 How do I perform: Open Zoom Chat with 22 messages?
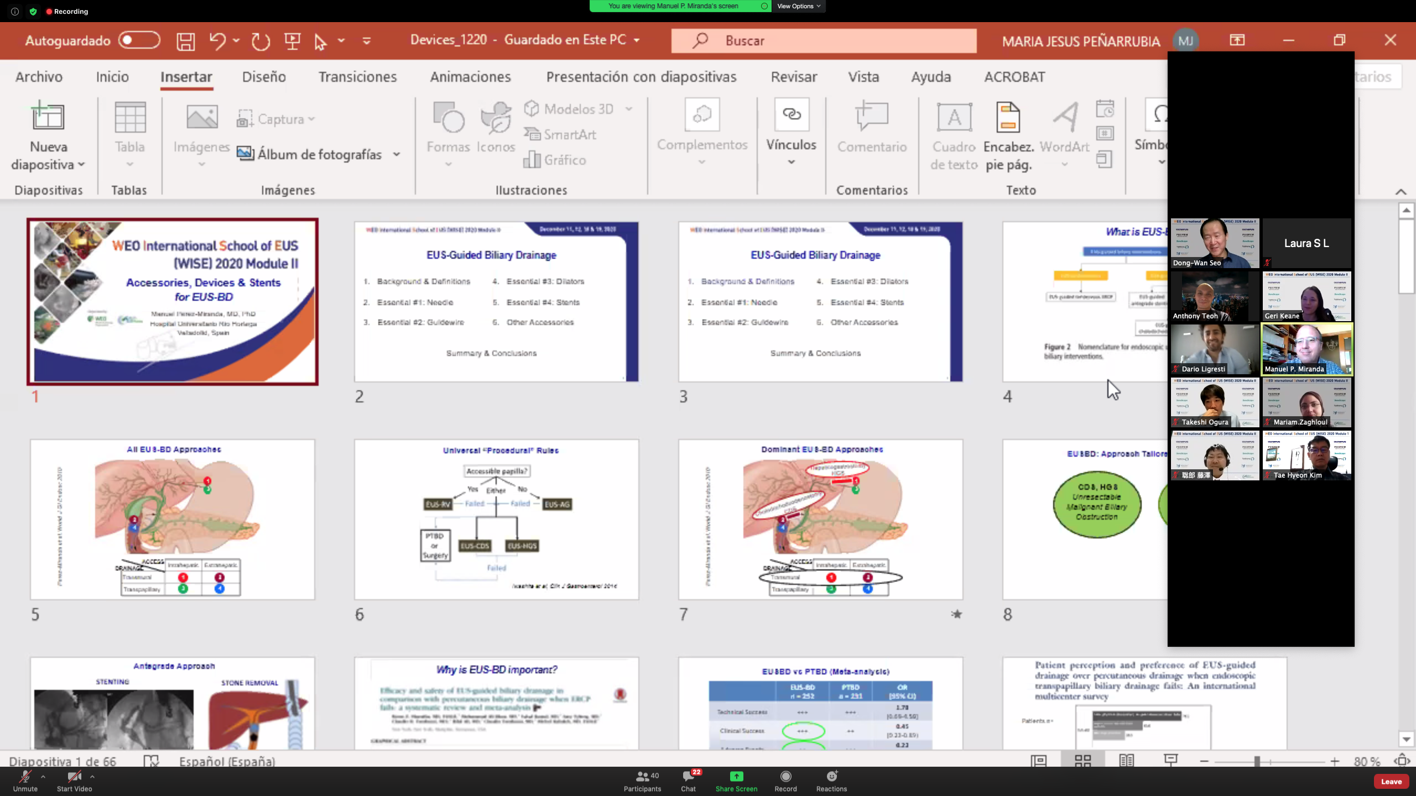pyautogui.click(x=688, y=781)
